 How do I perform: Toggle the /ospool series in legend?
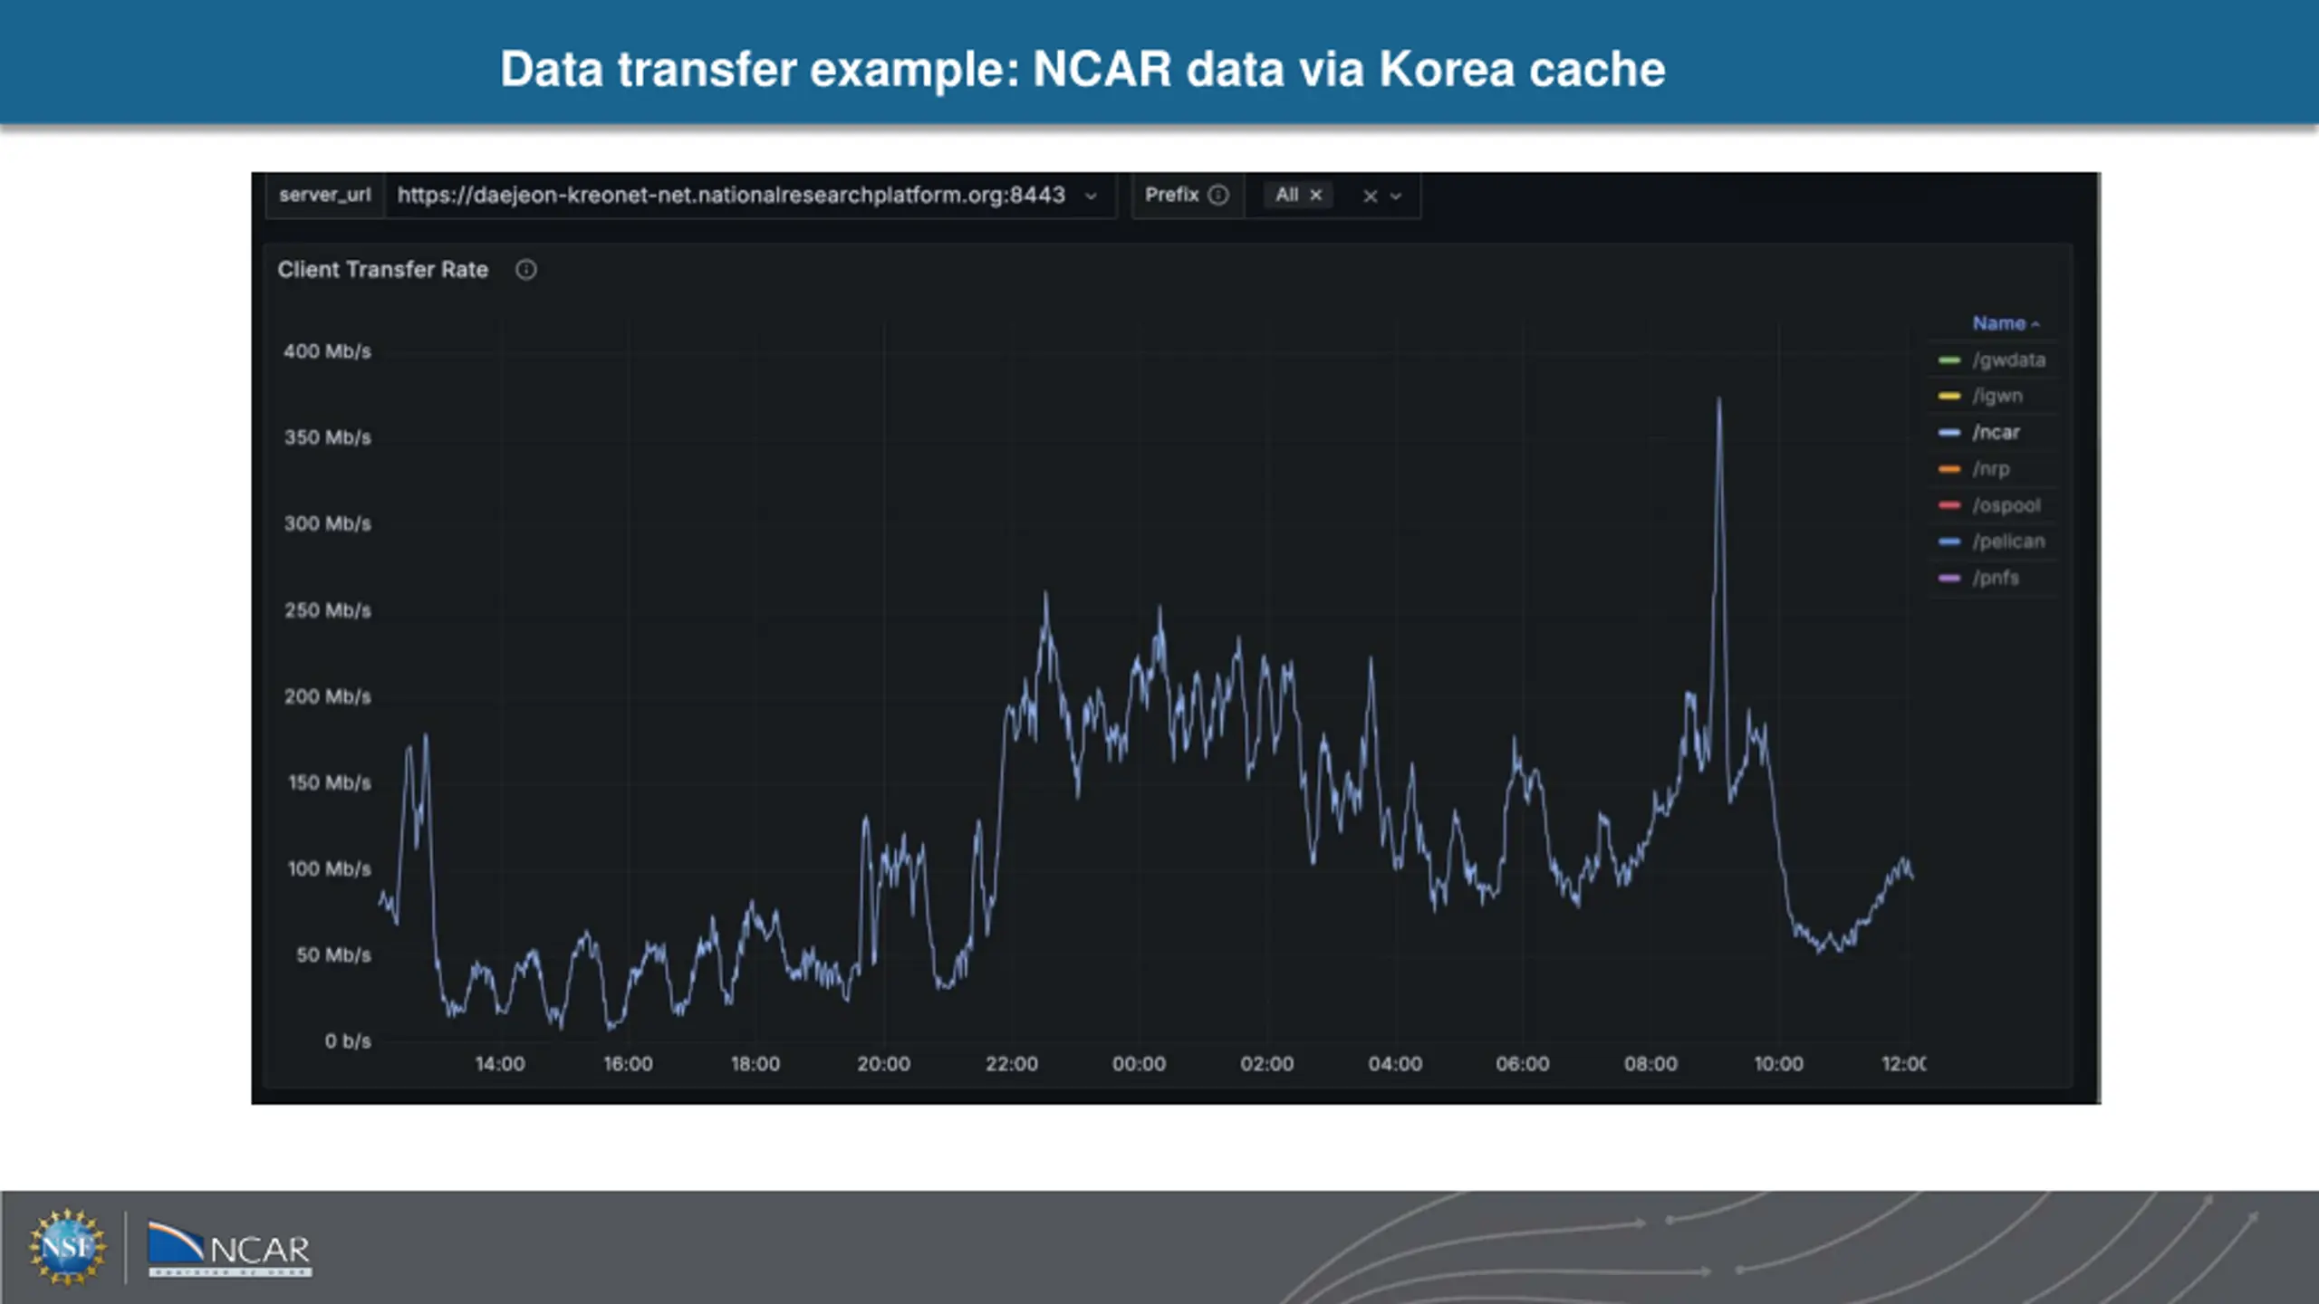pos(2006,505)
